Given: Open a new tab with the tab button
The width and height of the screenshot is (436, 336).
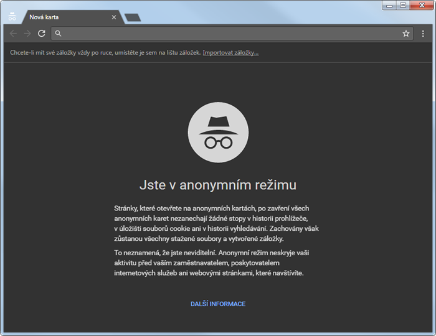Looking at the screenshot, I should tap(133, 17).
